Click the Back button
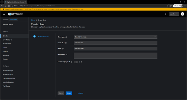Viewport: 187px width, 100px height. [x=61, y=93]
